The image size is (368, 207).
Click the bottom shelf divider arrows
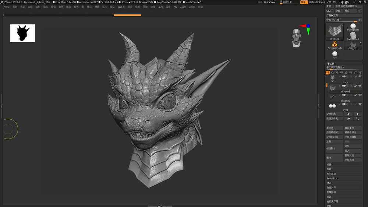click(x=160, y=206)
